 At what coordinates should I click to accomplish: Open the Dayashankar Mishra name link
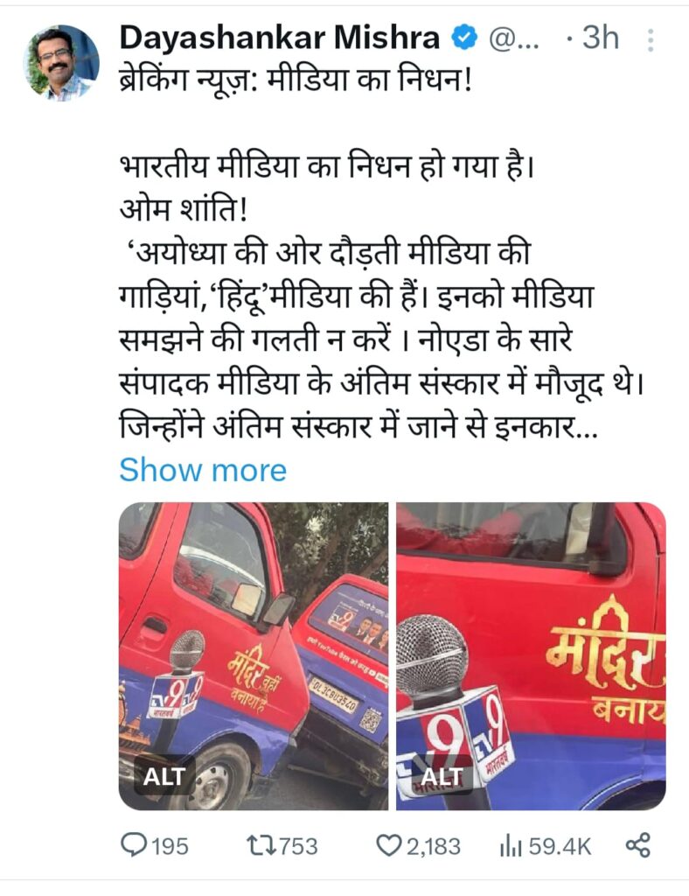[x=280, y=38]
